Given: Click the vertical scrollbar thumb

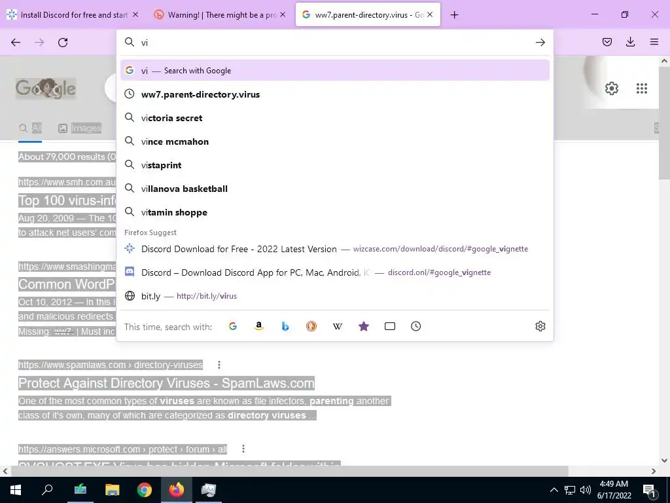Looking at the screenshot, I should point(664,123).
